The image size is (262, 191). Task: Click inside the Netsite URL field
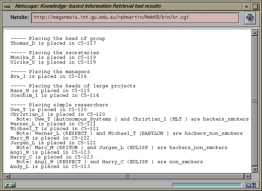point(135,18)
